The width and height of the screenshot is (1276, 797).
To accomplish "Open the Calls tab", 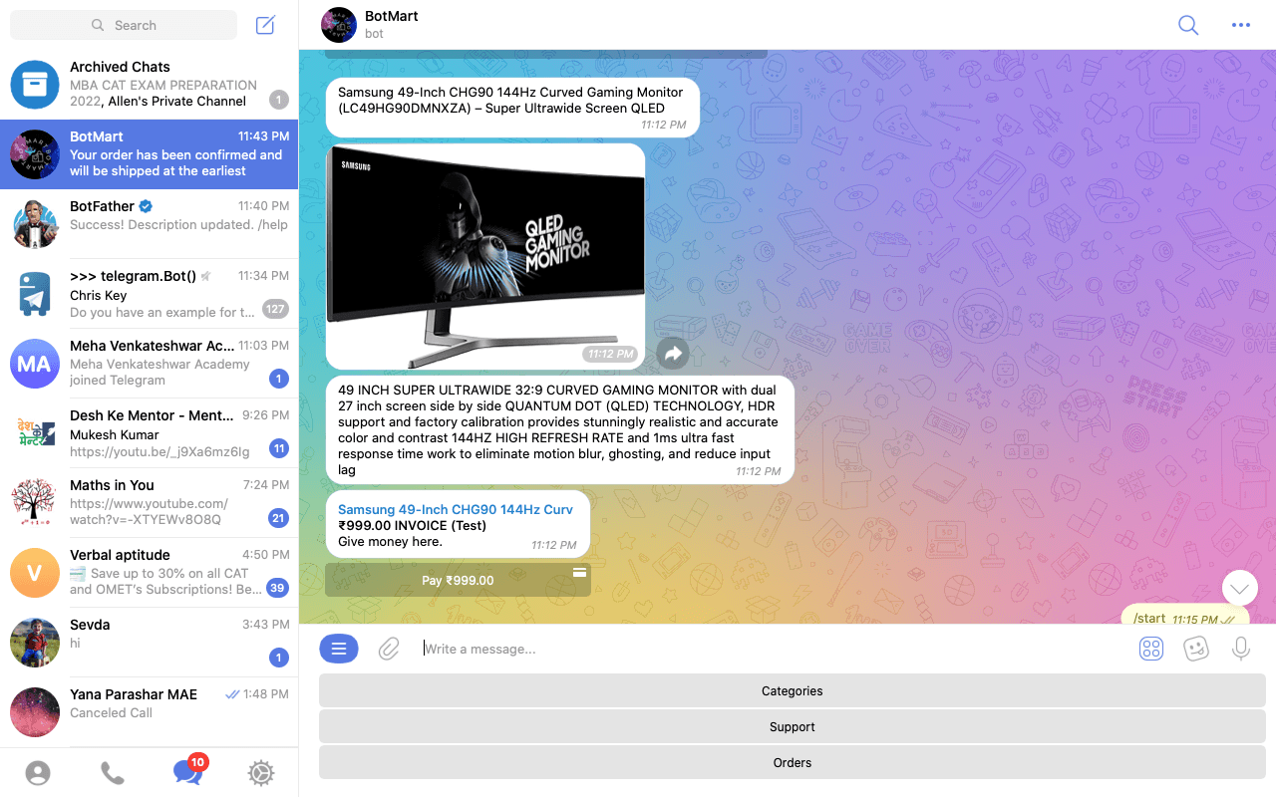I will (113, 773).
